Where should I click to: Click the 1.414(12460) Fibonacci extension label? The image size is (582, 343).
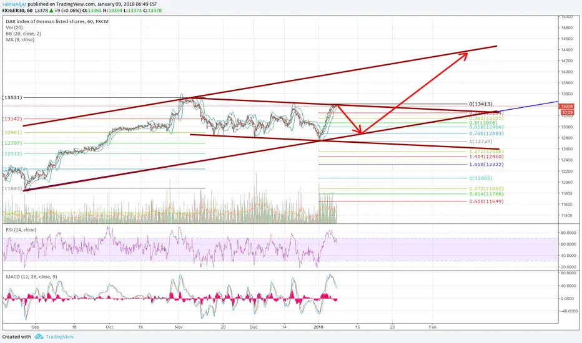(x=486, y=157)
